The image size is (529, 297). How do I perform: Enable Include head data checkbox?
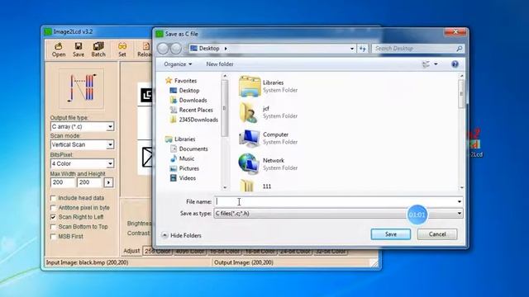[x=53, y=198]
